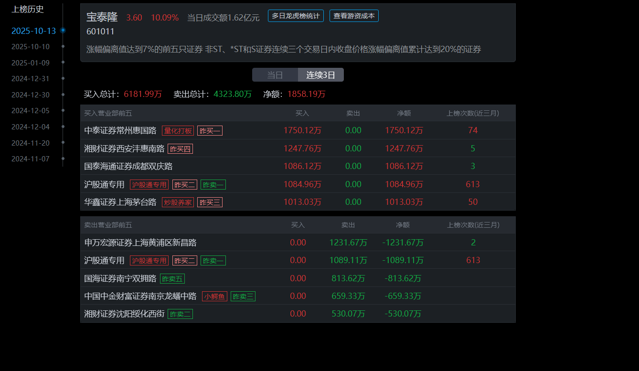Click the 买入总计 6181.99万 value

click(x=143, y=94)
